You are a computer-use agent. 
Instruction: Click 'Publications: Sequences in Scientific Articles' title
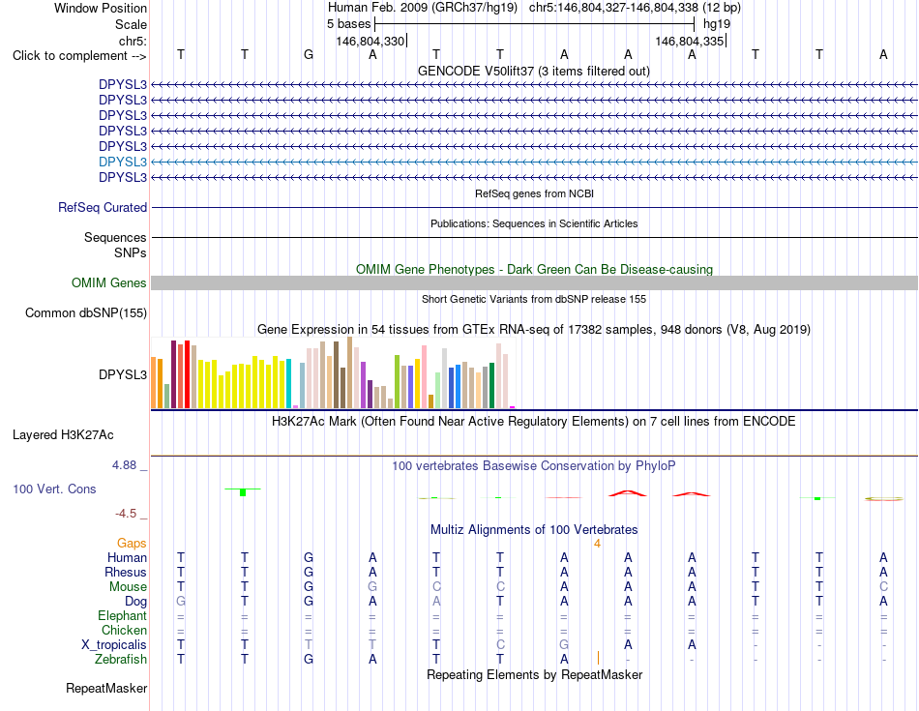coord(534,223)
